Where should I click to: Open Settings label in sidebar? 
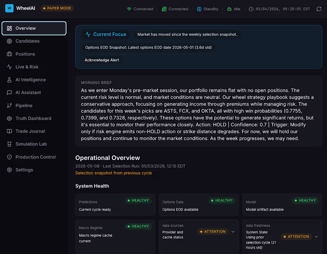24,170
